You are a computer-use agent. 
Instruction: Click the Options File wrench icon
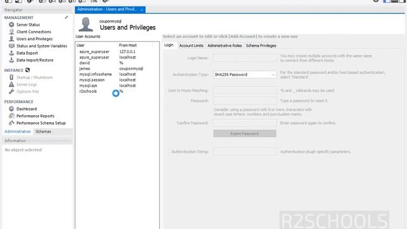tap(11, 92)
